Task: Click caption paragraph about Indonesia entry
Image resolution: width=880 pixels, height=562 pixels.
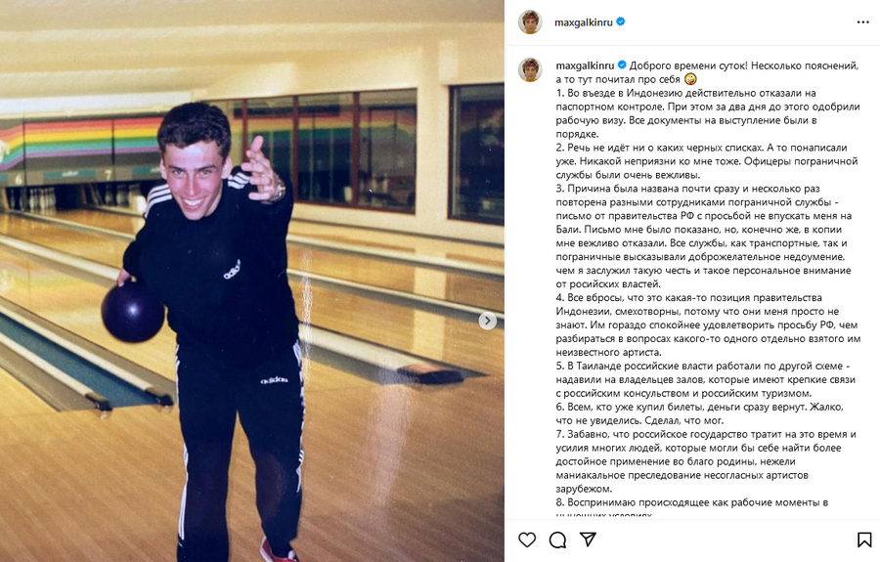Action: tap(708, 113)
